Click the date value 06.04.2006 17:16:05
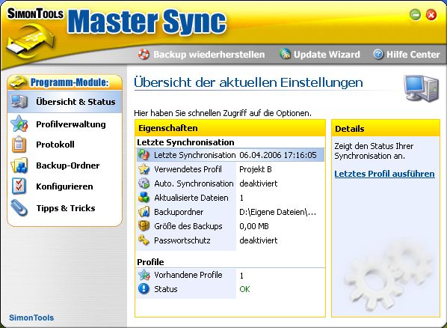 278,155
